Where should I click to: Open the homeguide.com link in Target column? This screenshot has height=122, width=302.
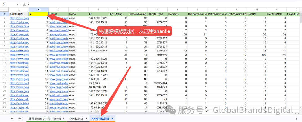(59, 34)
